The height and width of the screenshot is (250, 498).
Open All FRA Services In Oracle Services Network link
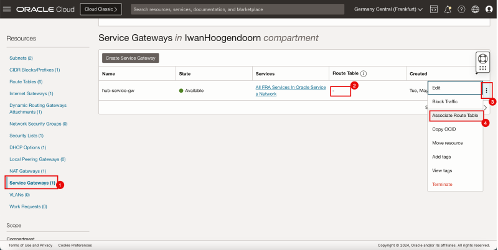(290, 90)
